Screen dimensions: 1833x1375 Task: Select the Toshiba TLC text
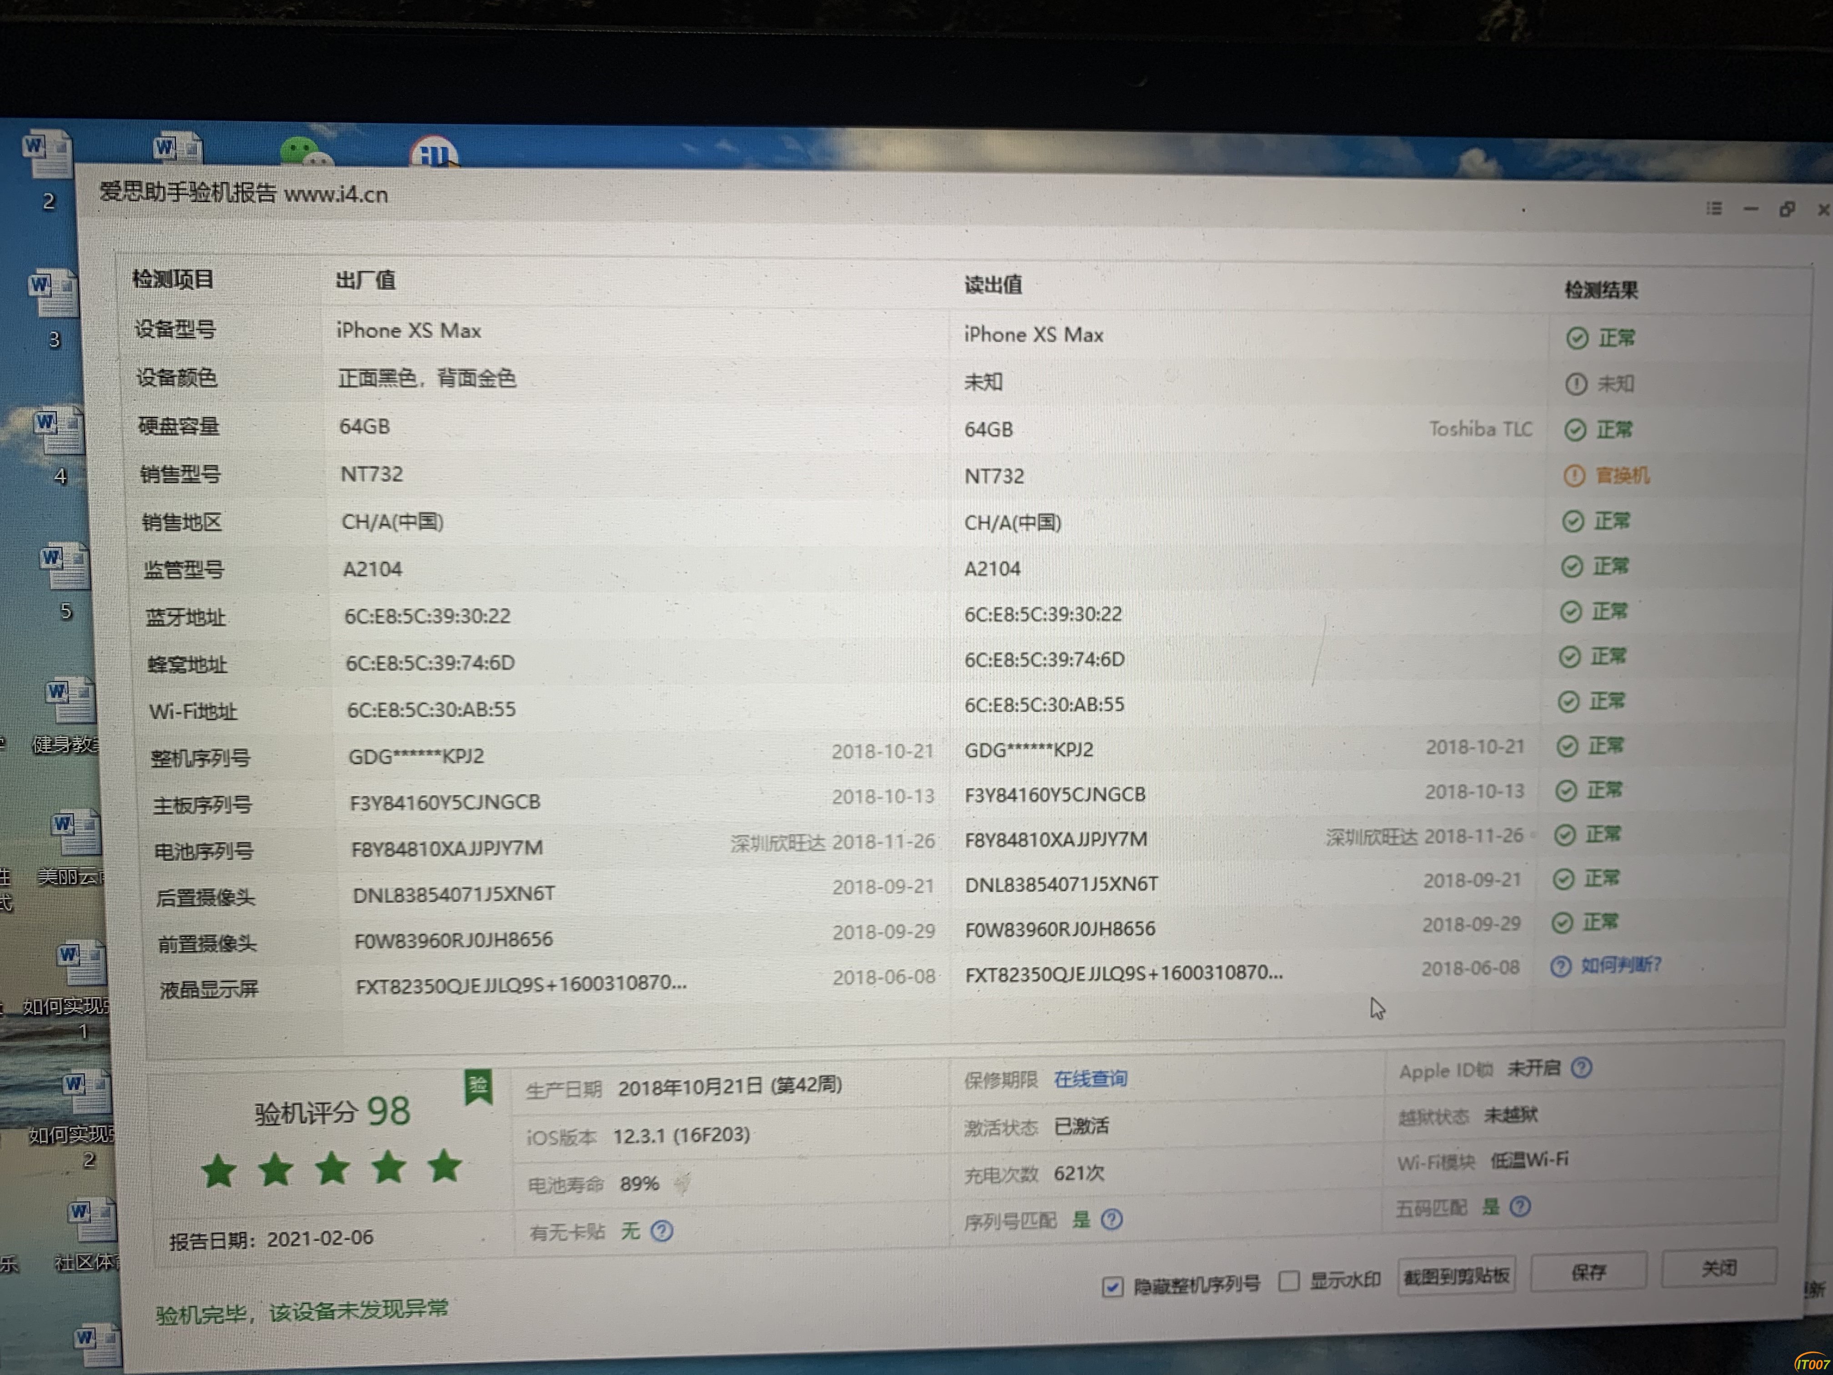pyautogui.click(x=1481, y=428)
